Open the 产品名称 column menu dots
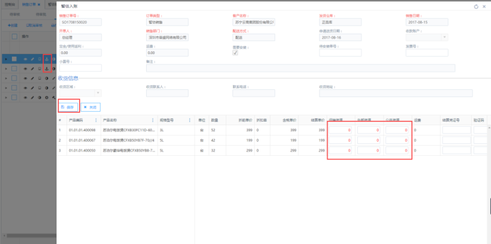Viewport: 491px width, 244px height. [153, 120]
